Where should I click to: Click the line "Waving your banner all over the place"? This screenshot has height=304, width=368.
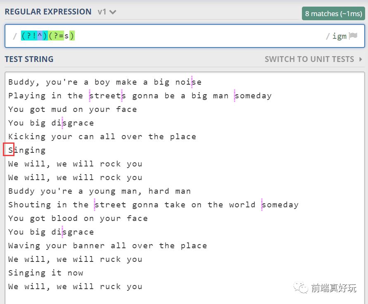(107, 245)
